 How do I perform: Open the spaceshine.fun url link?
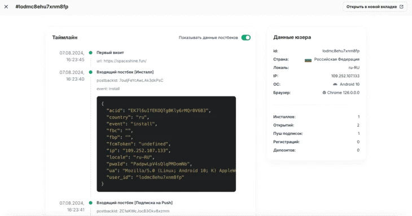pyautogui.click(x=125, y=61)
